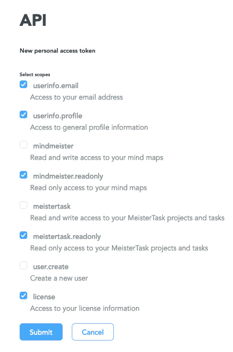Enable the mindmeister scope checkbox
This screenshot has height=352, width=233.
point(23,145)
